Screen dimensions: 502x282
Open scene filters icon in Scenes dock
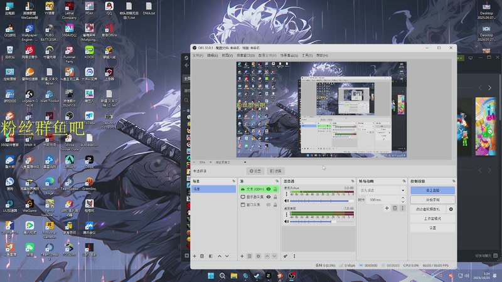[211, 256]
